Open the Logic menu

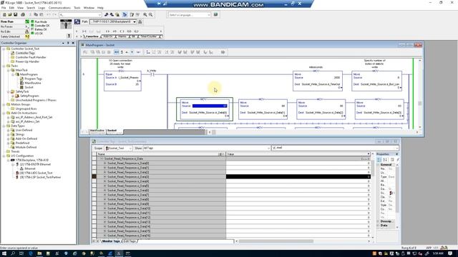pos(42,8)
